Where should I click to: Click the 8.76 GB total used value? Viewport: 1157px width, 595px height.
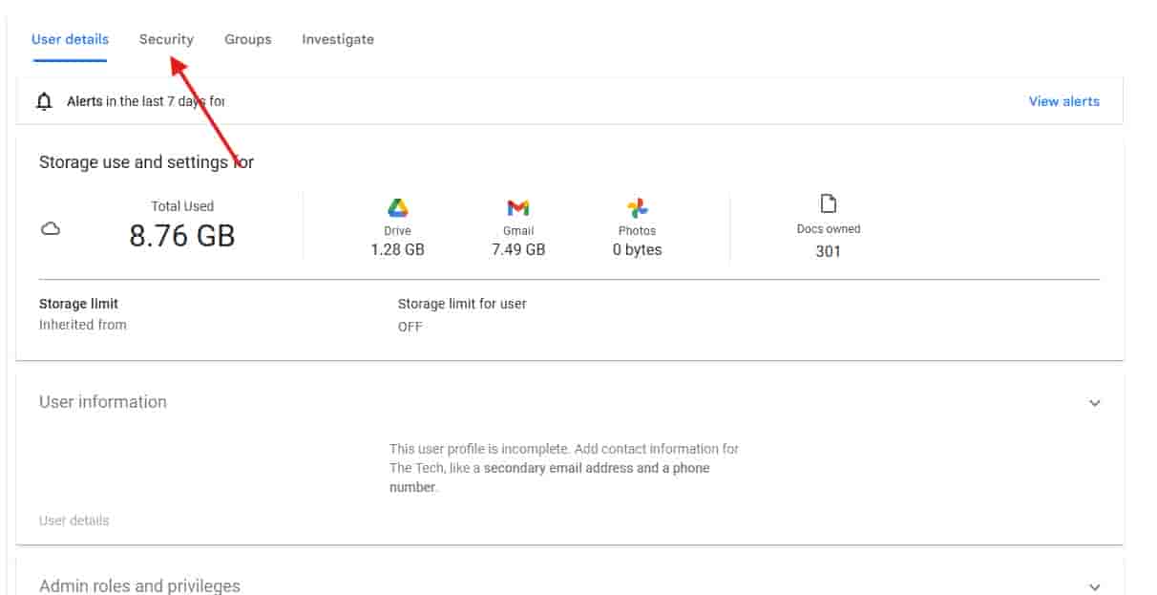point(182,236)
